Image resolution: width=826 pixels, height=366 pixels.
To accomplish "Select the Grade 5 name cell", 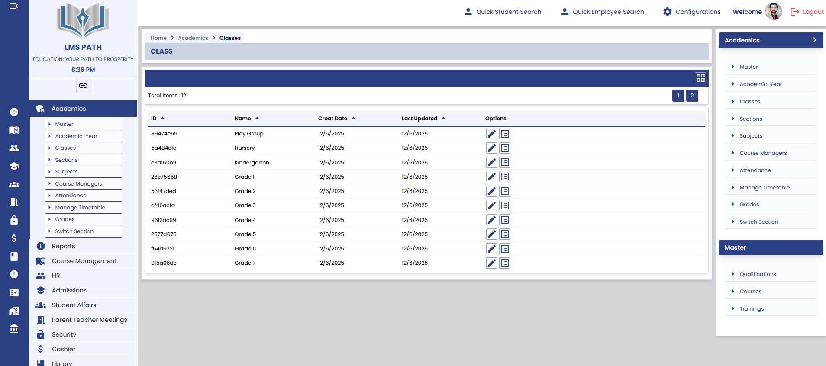I will tap(245, 234).
